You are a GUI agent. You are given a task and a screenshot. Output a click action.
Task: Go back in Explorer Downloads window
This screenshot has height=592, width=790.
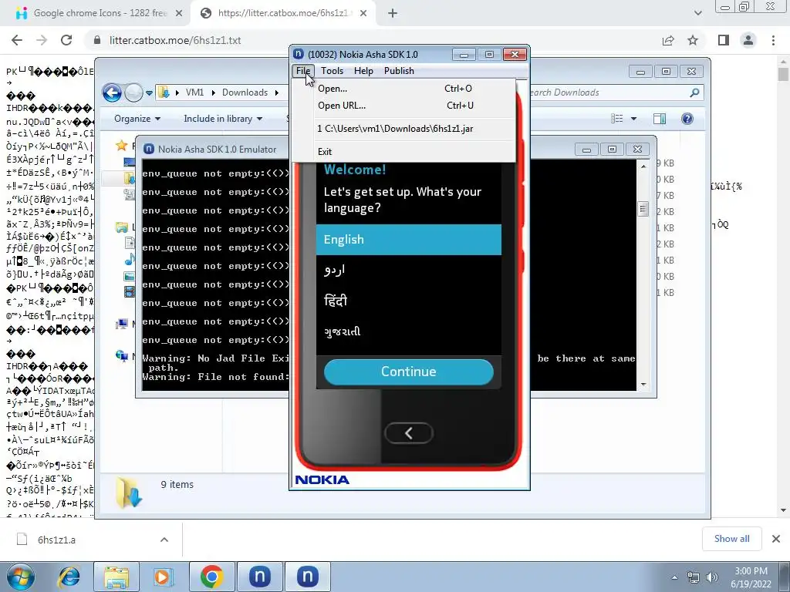[x=112, y=92]
